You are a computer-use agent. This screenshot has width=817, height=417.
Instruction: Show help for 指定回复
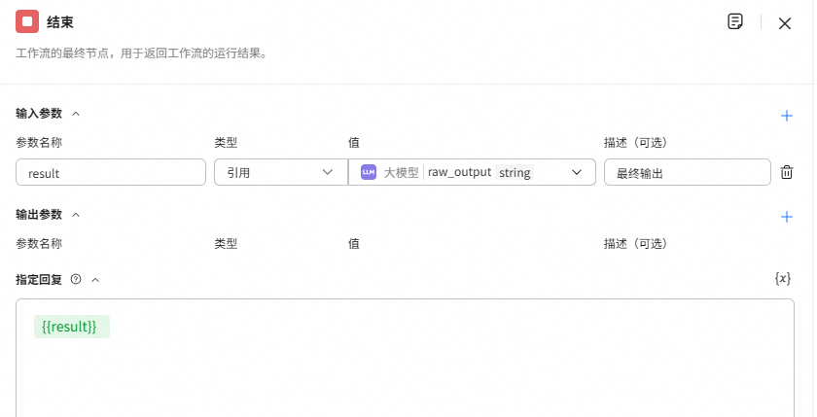[76, 280]
